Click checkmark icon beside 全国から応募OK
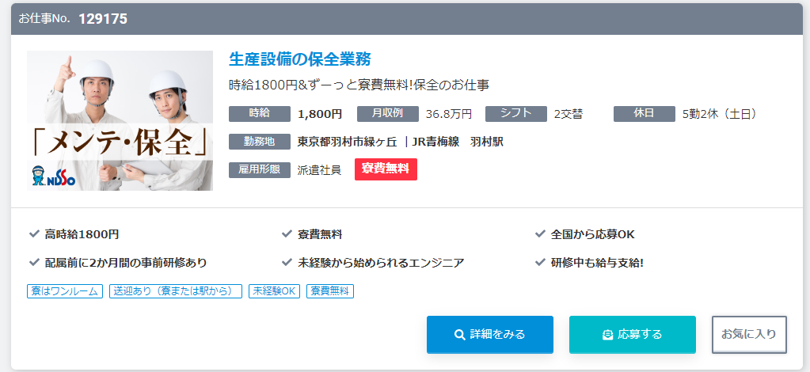810x372 pixels. click(x=540, y=234)
